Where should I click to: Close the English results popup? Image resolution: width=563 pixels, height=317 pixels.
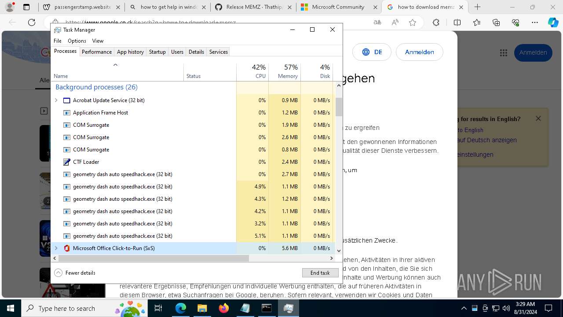coord(538,119)
